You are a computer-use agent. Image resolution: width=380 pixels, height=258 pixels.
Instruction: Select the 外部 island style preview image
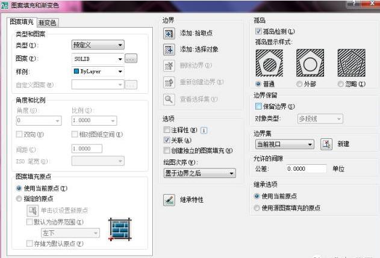tap(310, 63)
